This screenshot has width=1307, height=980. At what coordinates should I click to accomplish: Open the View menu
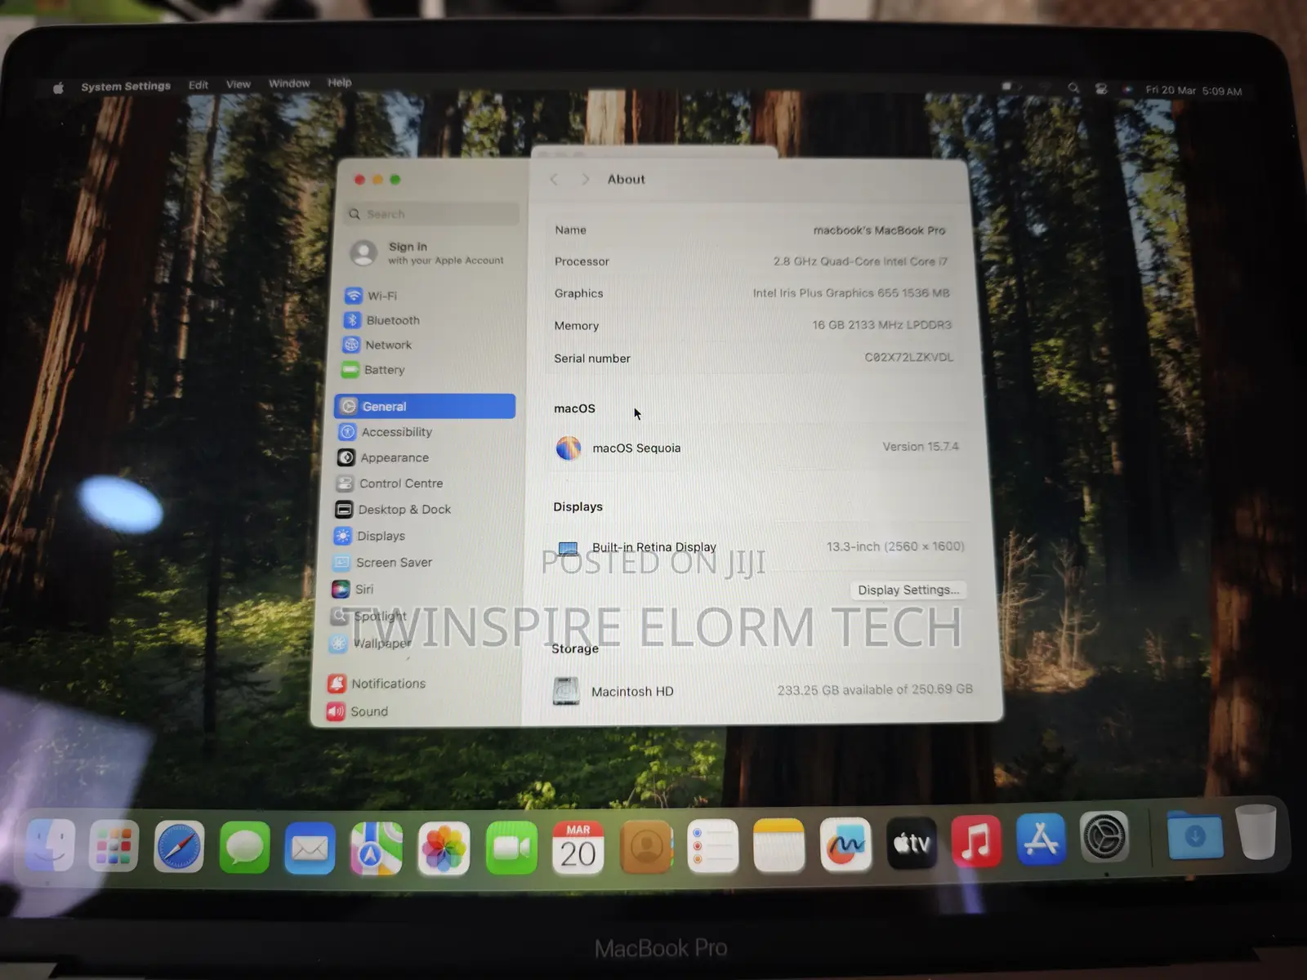click(239, 84)
